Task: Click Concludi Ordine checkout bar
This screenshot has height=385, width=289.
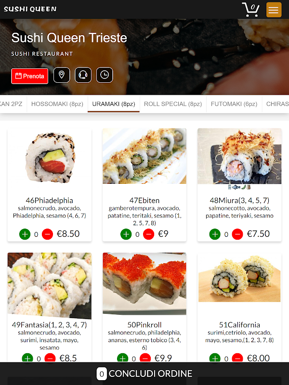Action: point(144,373)
